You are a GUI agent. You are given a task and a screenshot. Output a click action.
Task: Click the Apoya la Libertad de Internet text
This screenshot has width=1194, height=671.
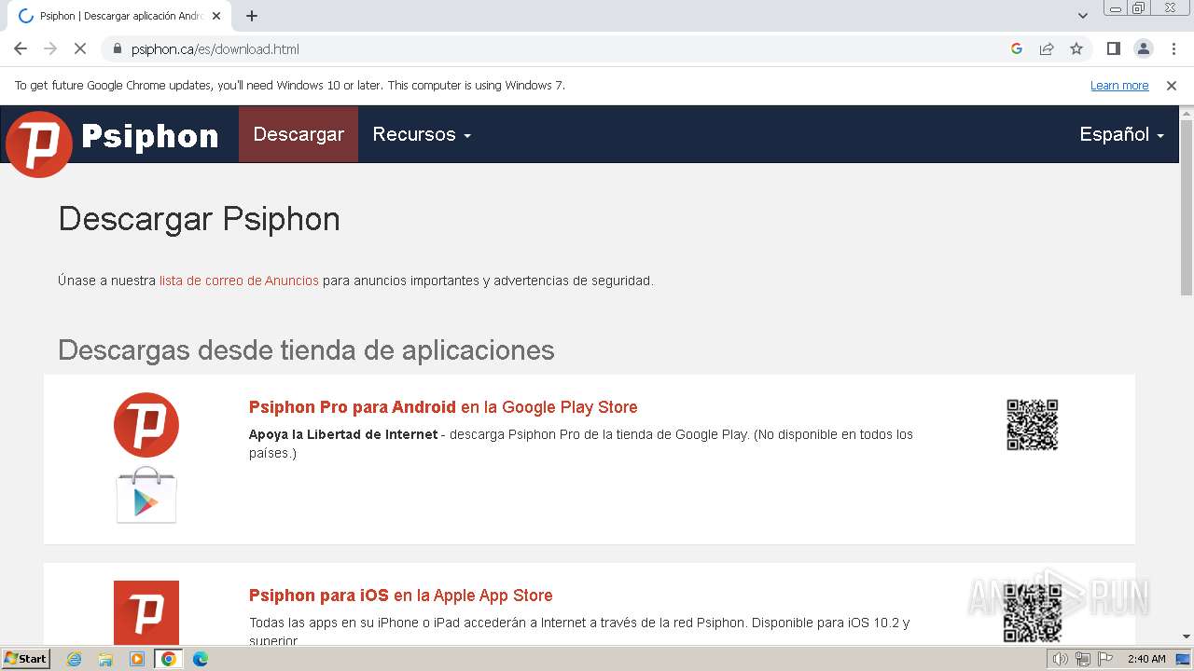pos(343,434)
